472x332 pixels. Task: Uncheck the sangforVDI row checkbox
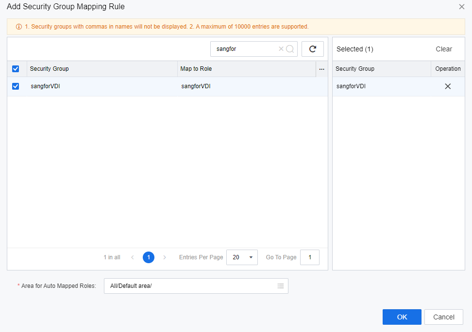tap(16, 86)
